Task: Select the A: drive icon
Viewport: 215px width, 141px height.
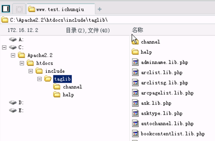Action: click(13, 39)
